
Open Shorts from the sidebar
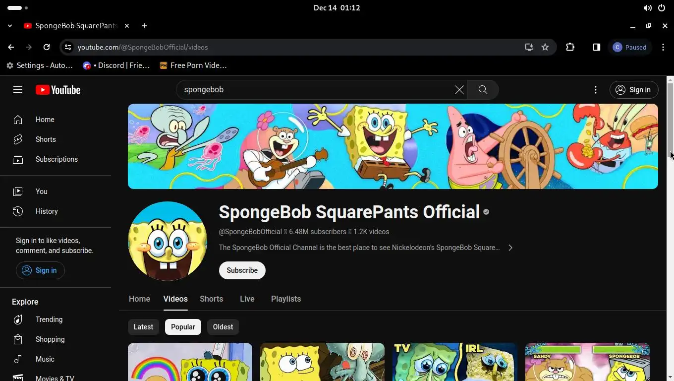pyautogui.click(x=56, y=139)
